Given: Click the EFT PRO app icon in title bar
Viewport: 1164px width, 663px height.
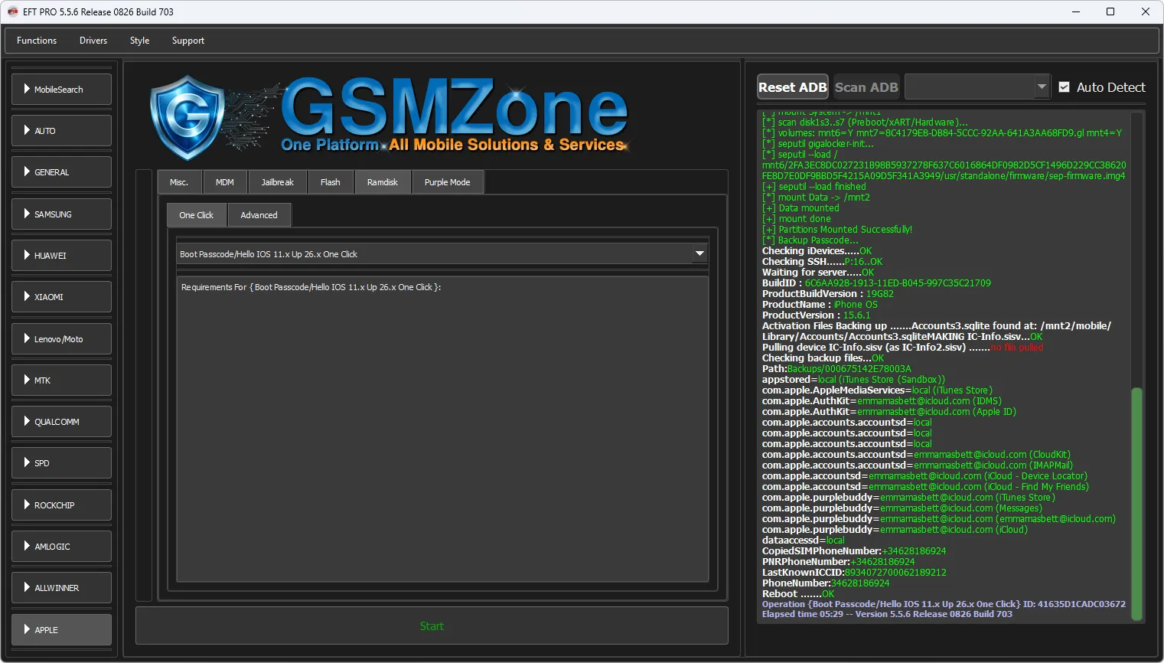Looking at the screenshot, I should click(x=12, y=11).
